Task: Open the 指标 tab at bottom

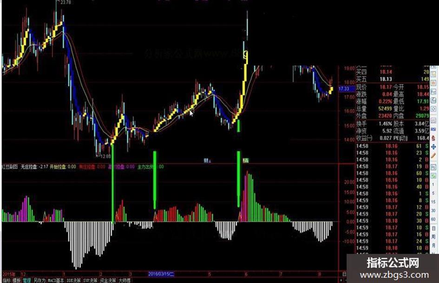Action: point(7,280)
